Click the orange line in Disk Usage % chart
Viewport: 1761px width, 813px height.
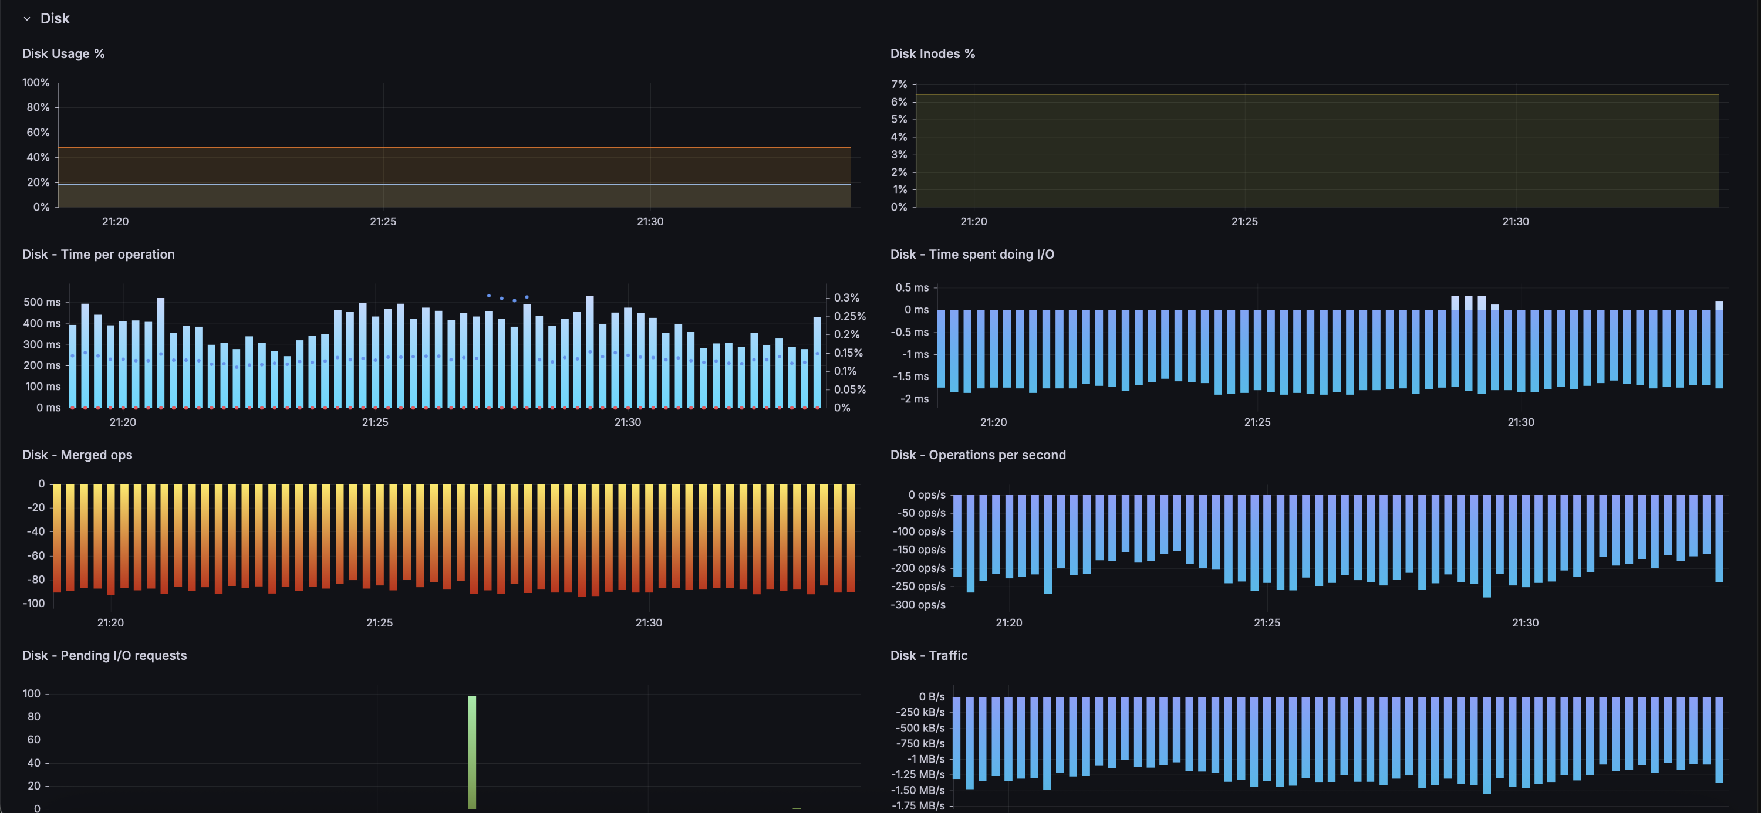451,147
